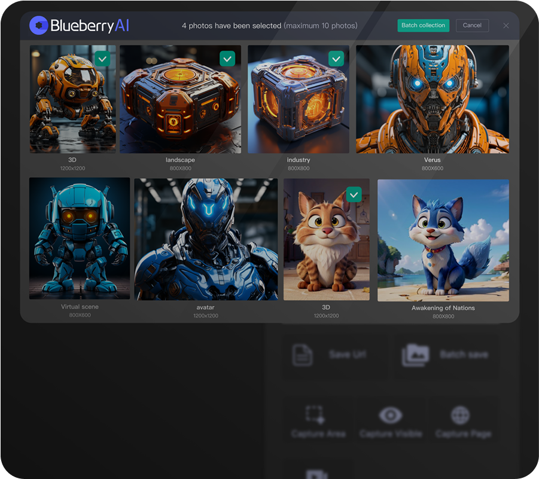Click the Batch save images icon
Image resolution: width=539 pixels, height=479 pixels.
coord(415,355)
